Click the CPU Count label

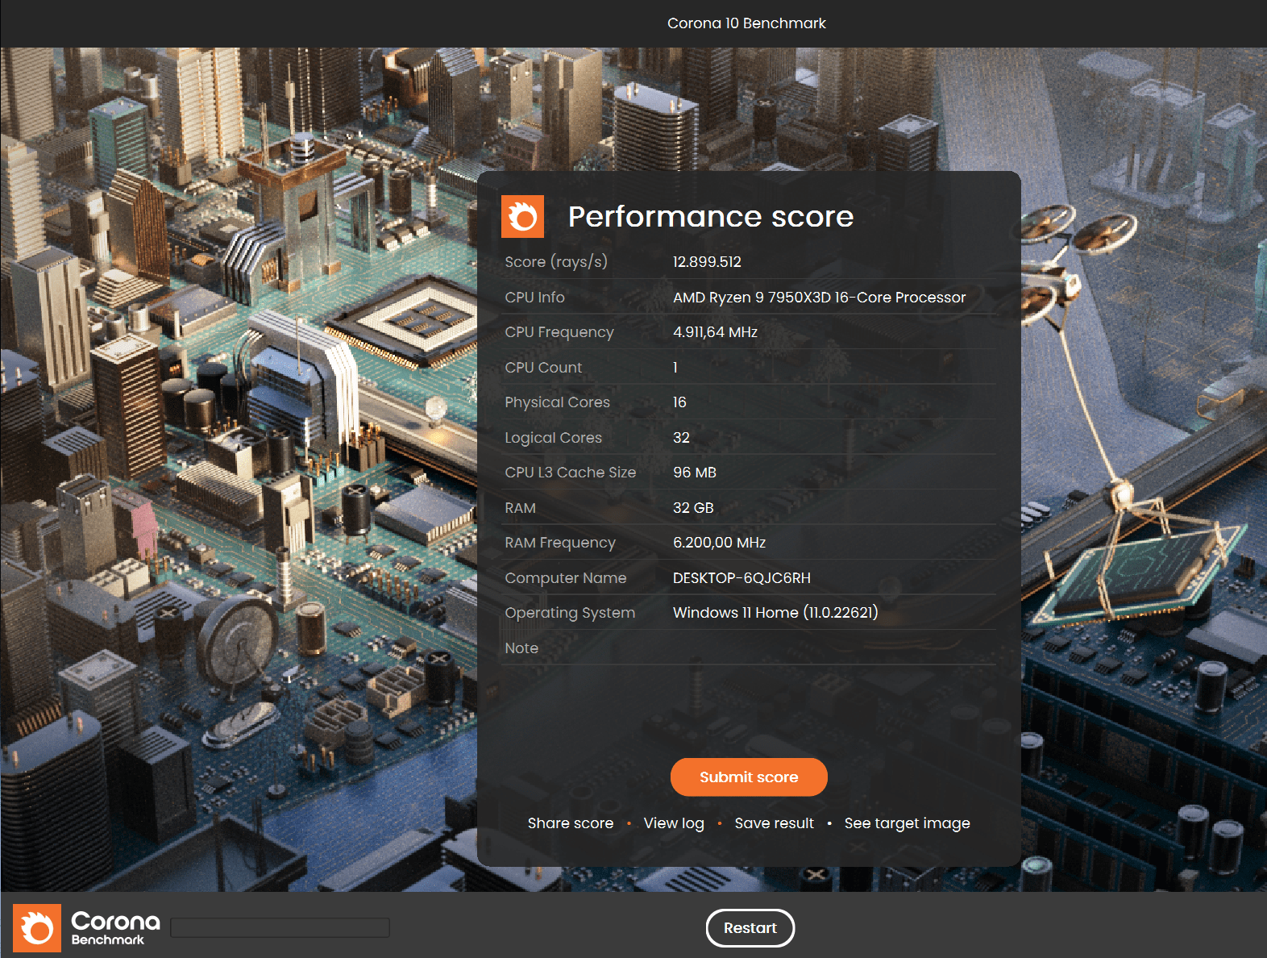pos(543,368)
